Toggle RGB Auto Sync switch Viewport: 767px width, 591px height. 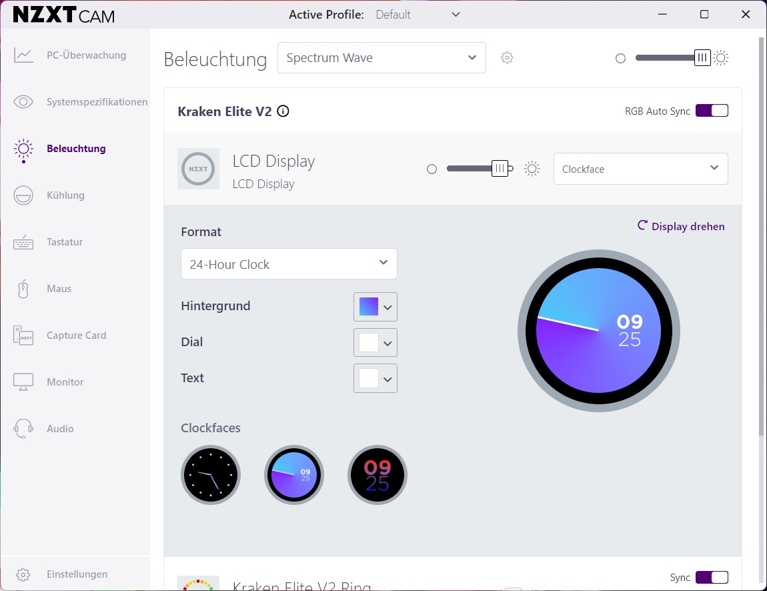[x=712, y=111]
